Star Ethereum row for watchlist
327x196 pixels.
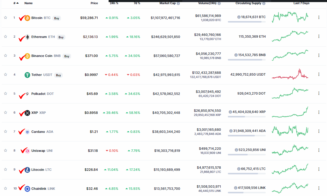pos(6,36)
